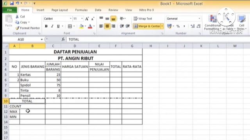Switch to the Insert tab
250x140 pixels.
40,10
